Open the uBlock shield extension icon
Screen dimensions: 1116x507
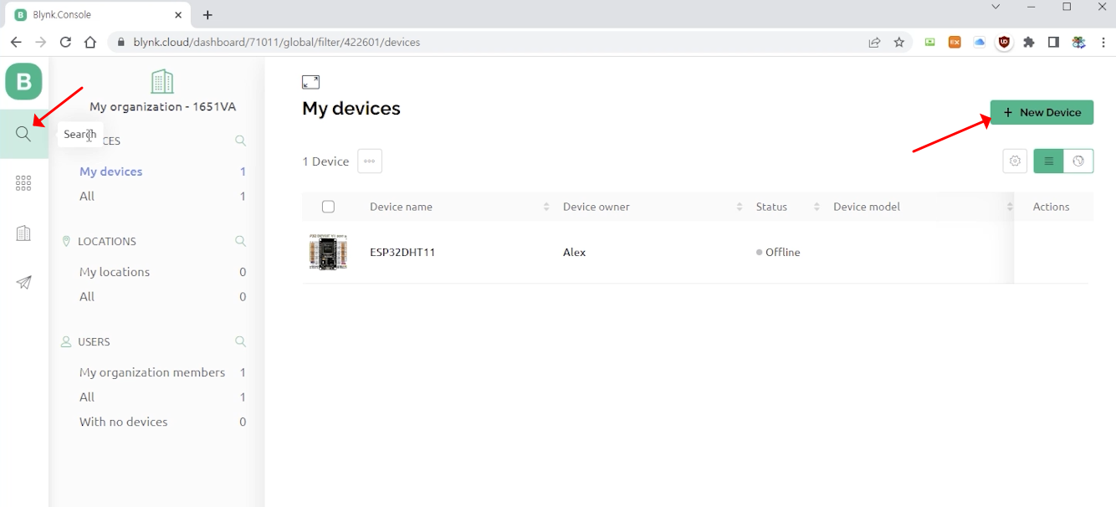click(1004, 42)
